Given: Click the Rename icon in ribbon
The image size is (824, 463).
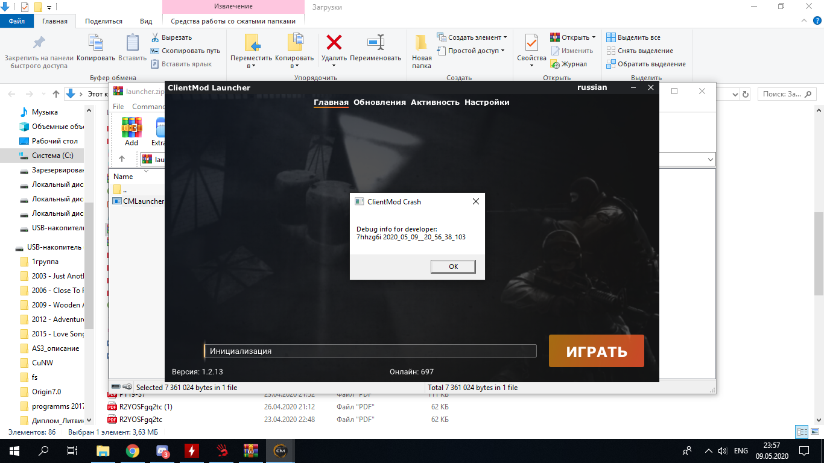Looking at the screenshot, I should point(375,43).
